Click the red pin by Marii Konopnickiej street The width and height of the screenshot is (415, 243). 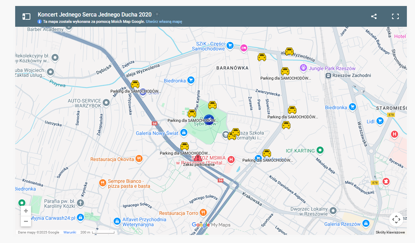(x=386, y=182)
